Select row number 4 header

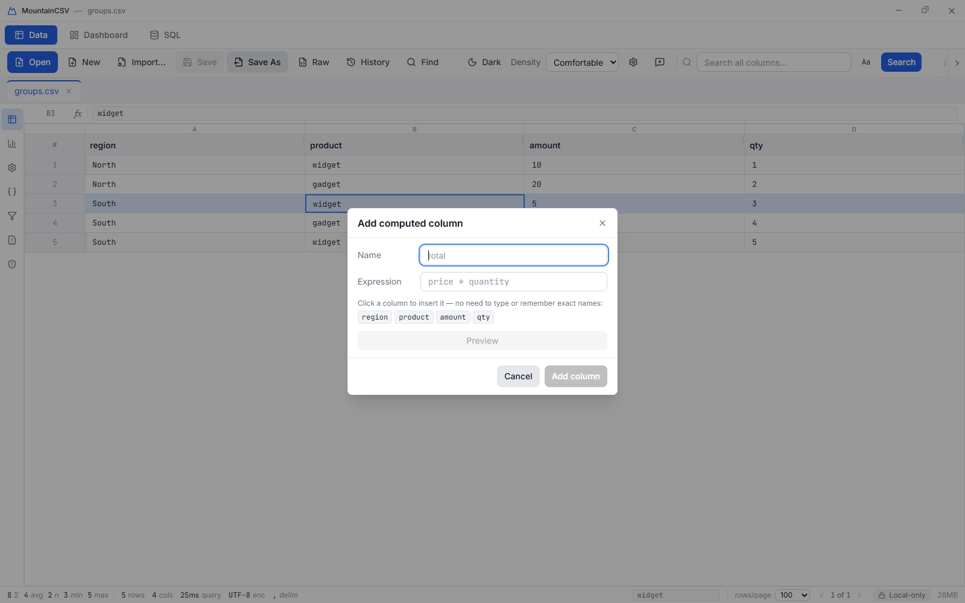tap(55, 223)
